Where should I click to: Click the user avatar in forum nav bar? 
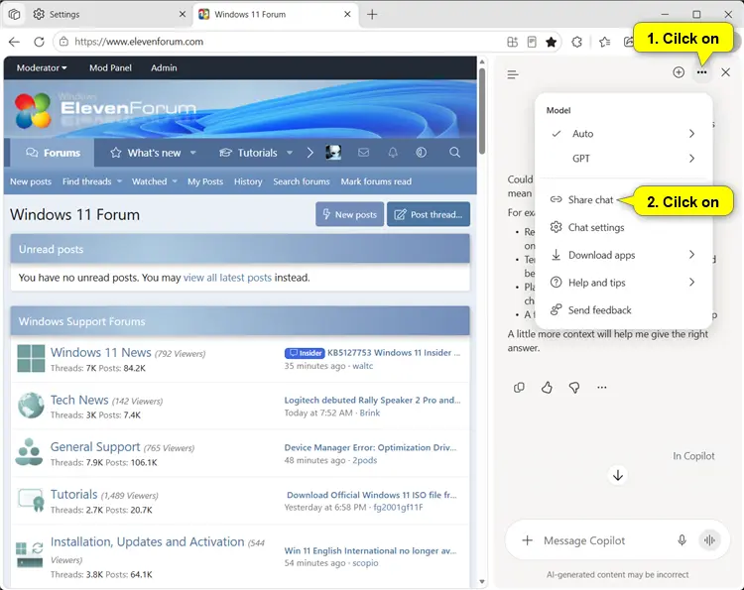(333, 153)
